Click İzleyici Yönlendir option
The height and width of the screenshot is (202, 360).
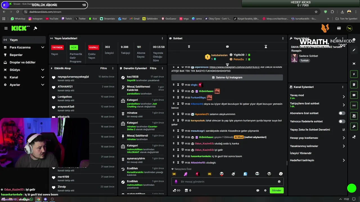pyautogui.click(x=301, y=153)
